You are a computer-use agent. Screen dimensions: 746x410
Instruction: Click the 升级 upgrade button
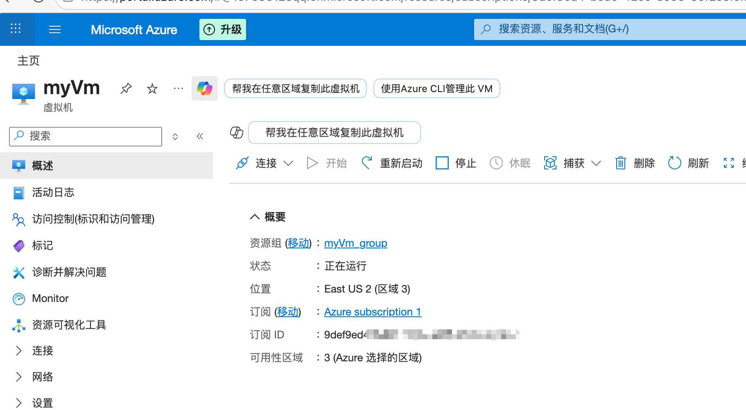pos(223,29)
